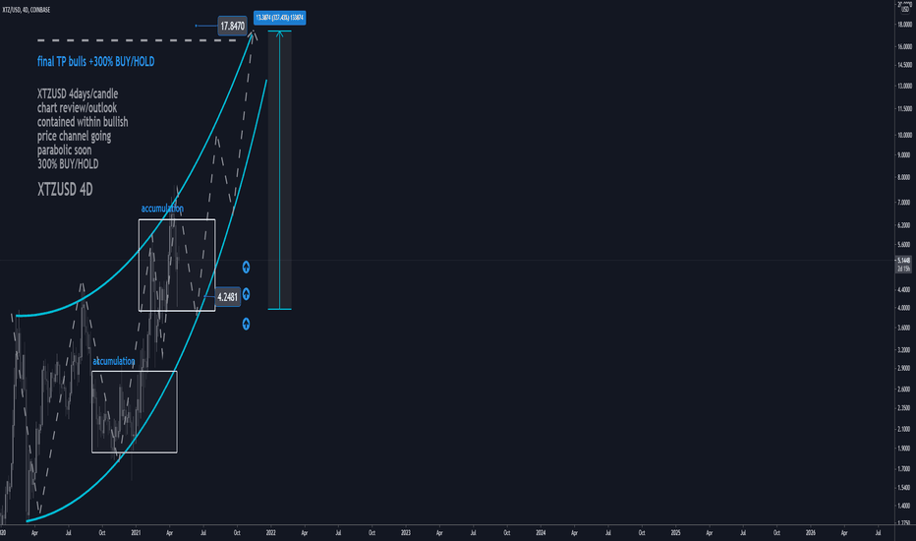This screenshot has width=916, height=541.
Task: Select the 4.2481 price callout label
Action: point(227,297)
